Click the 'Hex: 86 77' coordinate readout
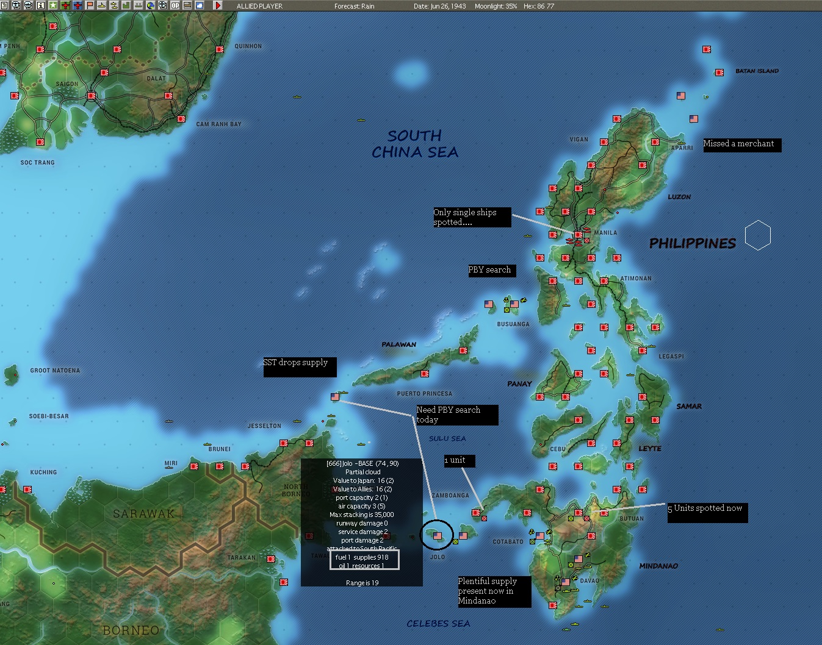The height and width of the screenshot is (645, 822). [538, 6]
